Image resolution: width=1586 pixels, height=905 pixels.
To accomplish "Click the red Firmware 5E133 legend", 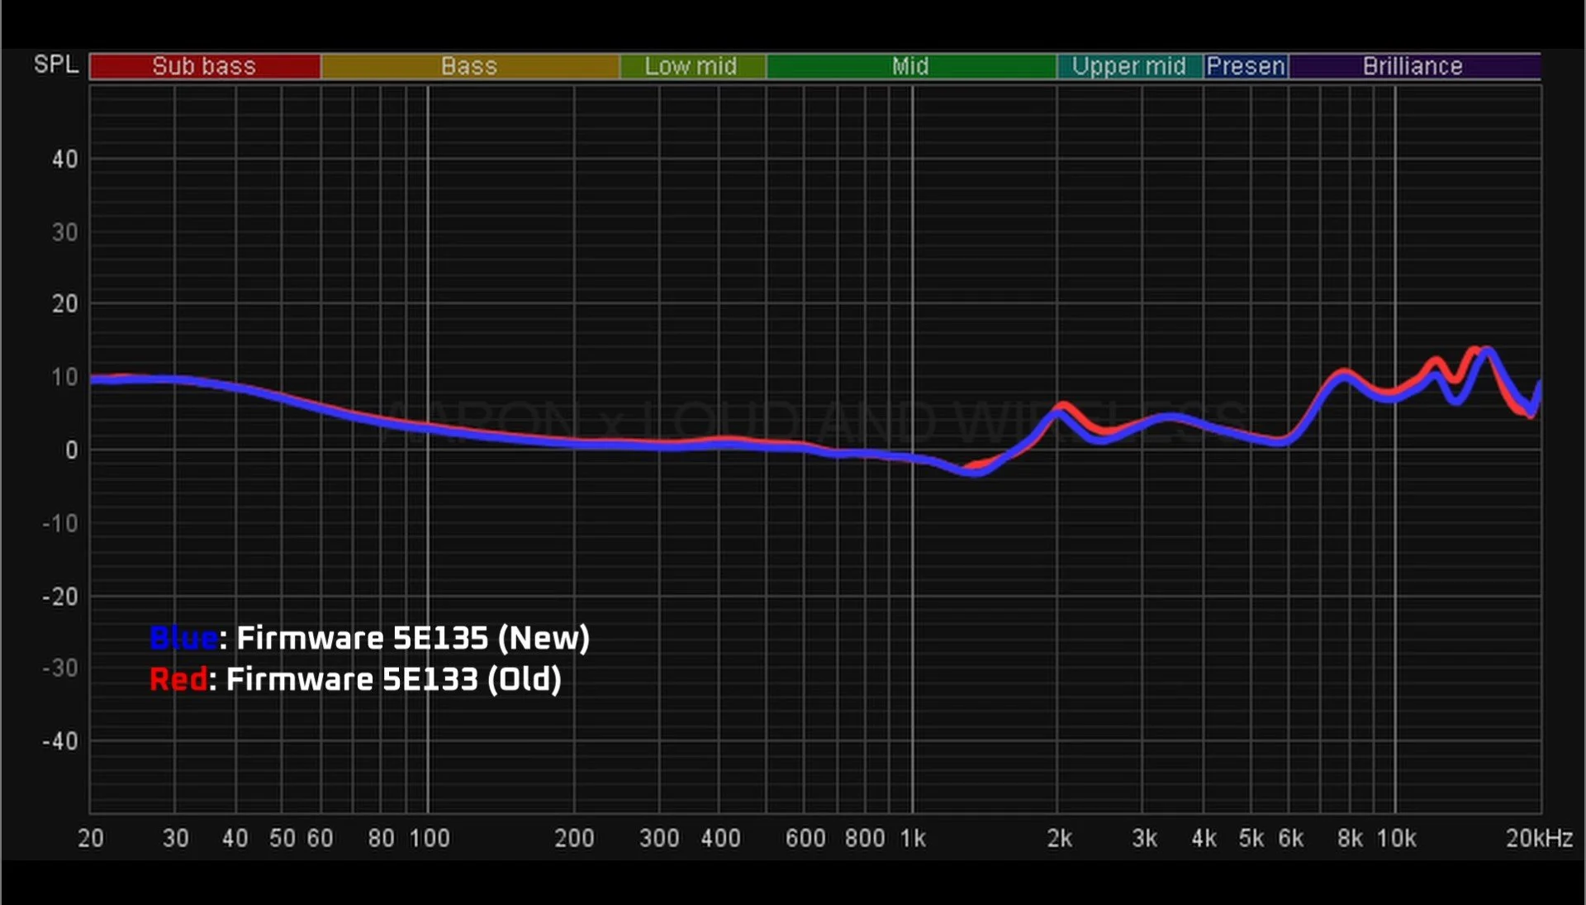I will 355,679.
